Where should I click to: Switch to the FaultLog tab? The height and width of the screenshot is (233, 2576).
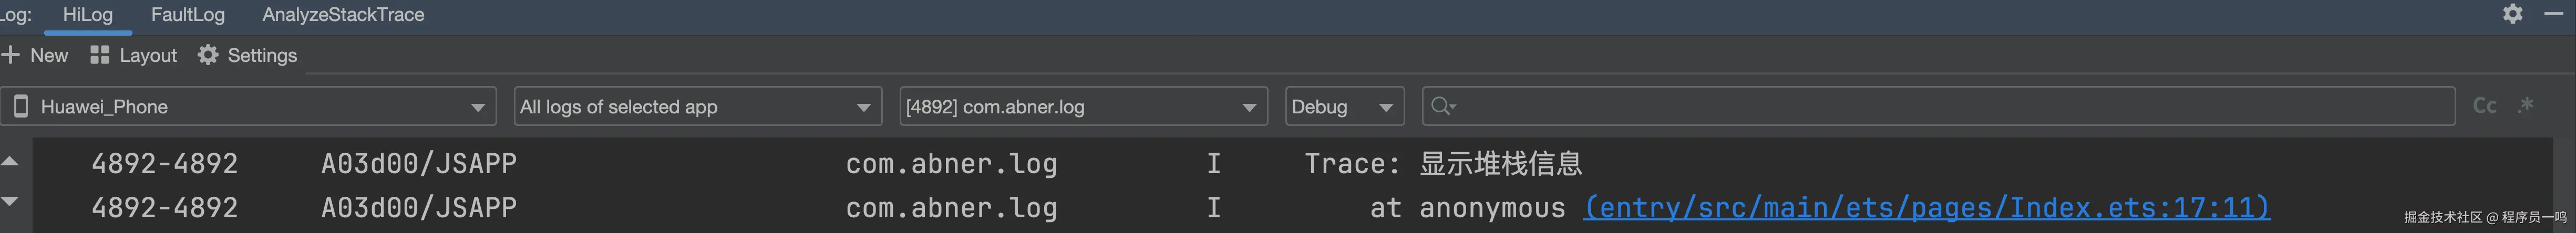[x=188, y=15]
